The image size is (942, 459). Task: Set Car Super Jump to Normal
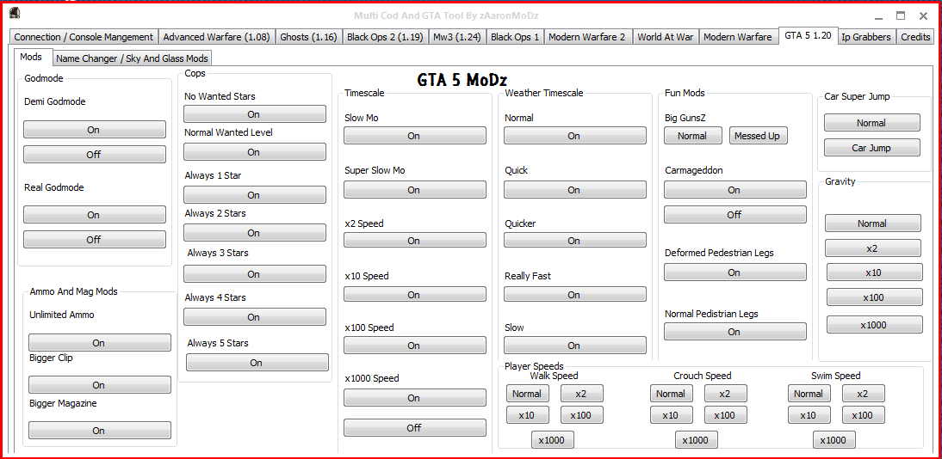click(x=872, y=122)
